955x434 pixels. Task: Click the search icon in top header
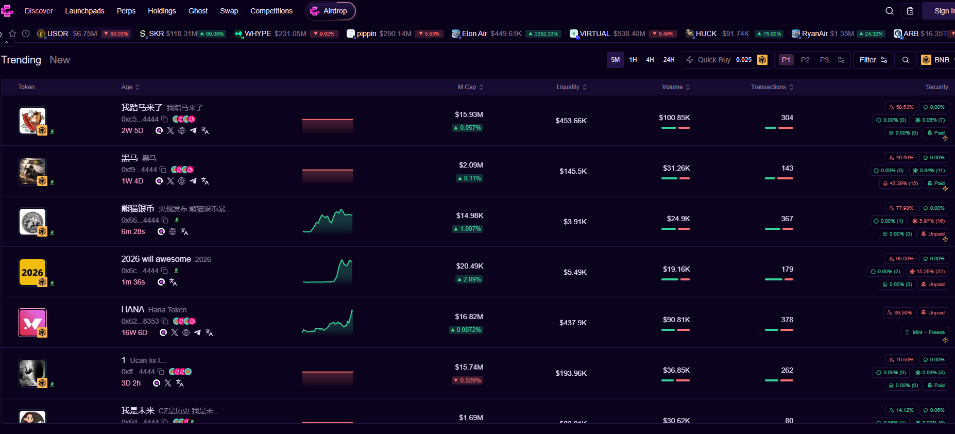pyautogui.click(x=890, y=11)
